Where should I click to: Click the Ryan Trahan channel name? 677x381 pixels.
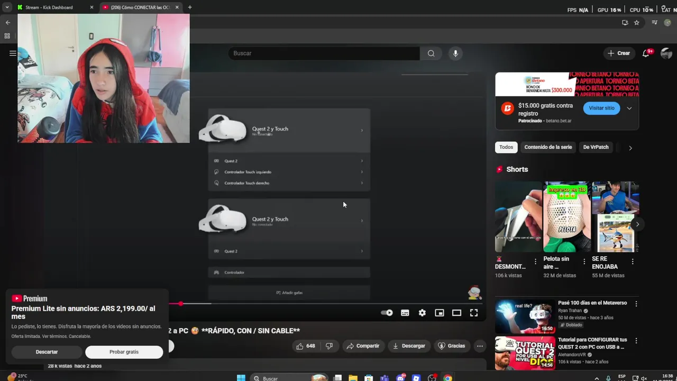tap(570, 311)
